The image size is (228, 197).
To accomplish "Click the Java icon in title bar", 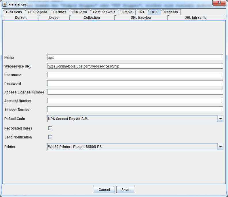I will pyautogui.click(x=5, y=4).
